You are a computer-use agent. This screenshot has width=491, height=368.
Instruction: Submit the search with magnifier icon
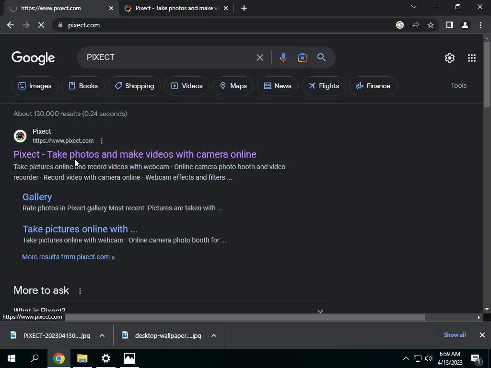pos(321,57)
